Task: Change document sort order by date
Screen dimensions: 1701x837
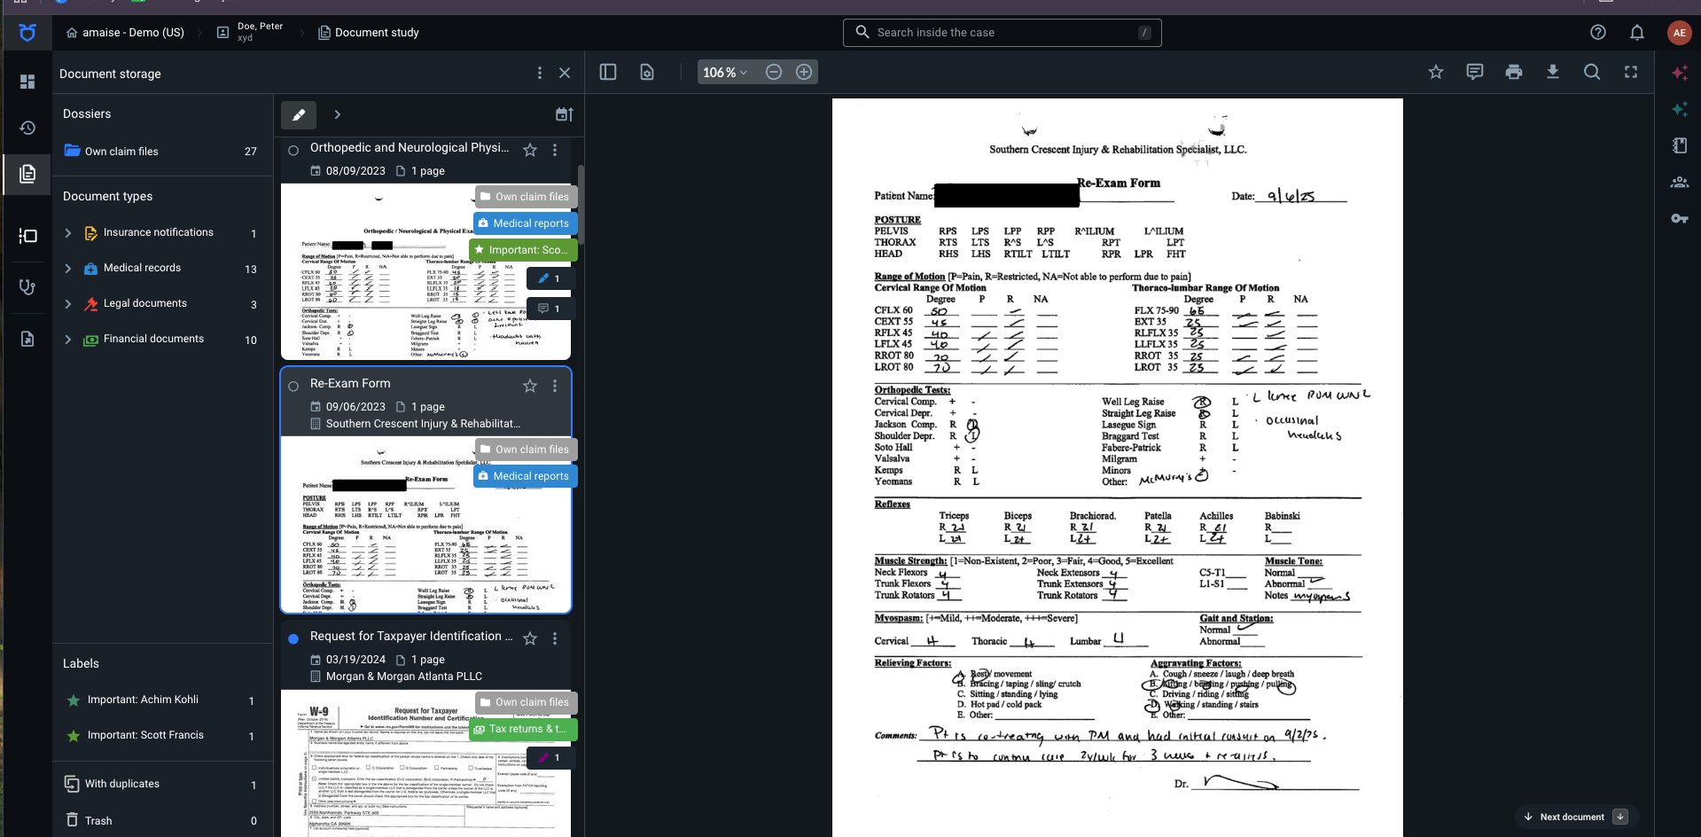Action: [x=565, y=114]
